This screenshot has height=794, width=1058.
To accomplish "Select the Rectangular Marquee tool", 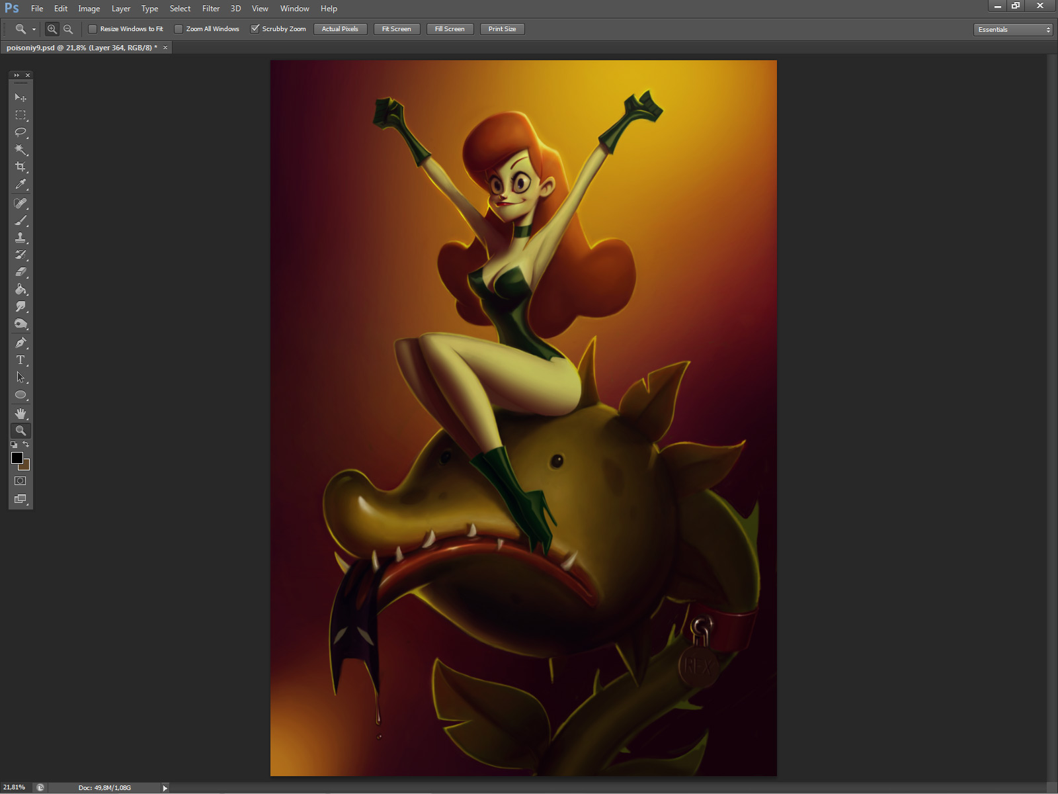I will pyautogui.click(x=20, y=115).
